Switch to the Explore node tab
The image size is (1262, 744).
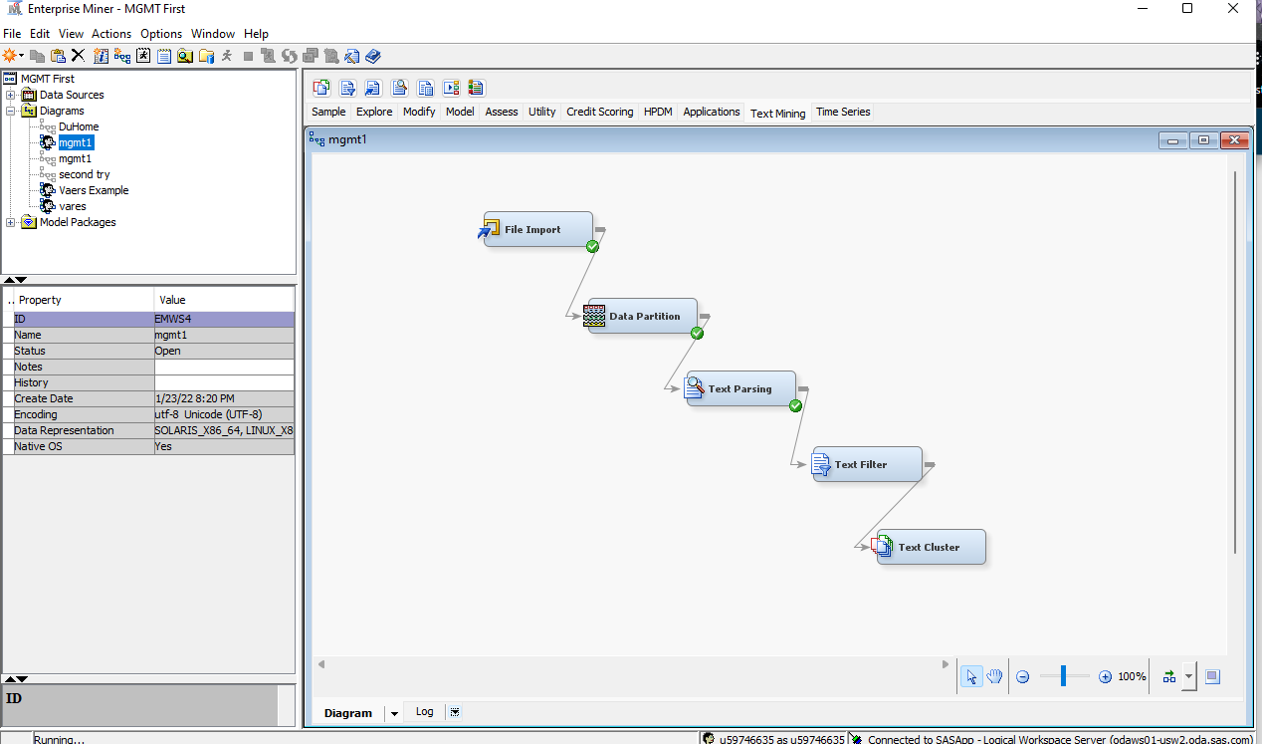374,112
